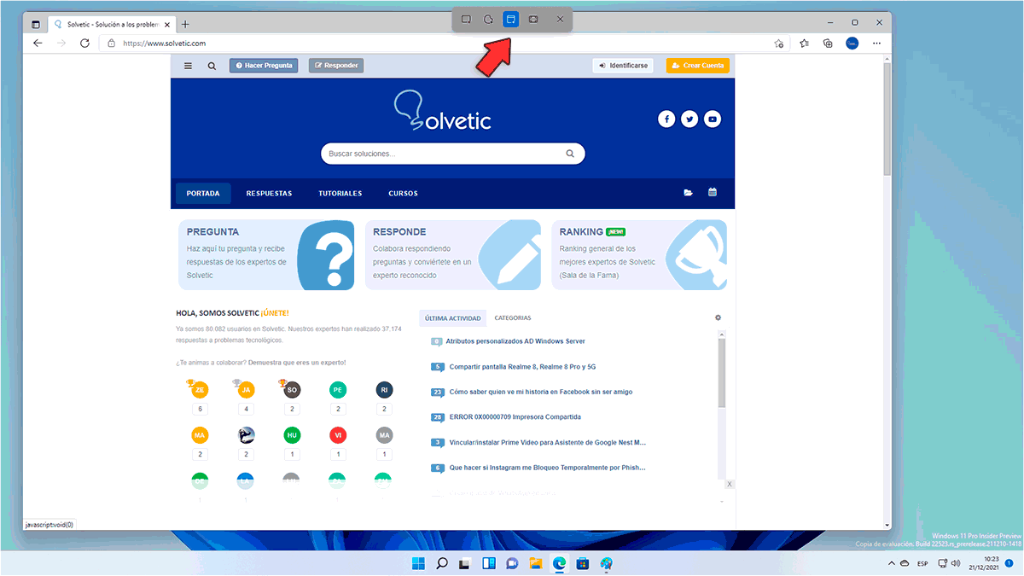
Task: Select the fullscreen snip mode
Action: [x=533, y=19]
